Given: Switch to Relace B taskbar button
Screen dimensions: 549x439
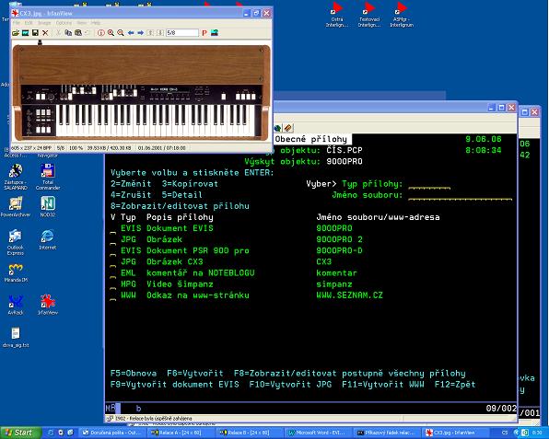Looking at the screenshot, I should click(249, 433).
